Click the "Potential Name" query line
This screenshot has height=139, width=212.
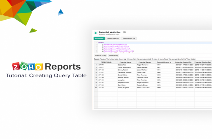tap(116, 47)
